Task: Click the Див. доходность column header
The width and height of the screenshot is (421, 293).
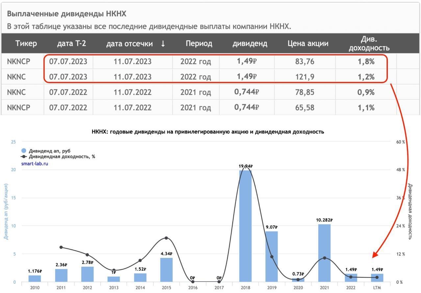Action: coord(369,43)
